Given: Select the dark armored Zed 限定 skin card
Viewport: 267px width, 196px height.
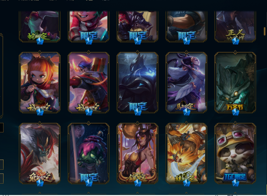Looking at the screenshot, I should pos(137,82).
